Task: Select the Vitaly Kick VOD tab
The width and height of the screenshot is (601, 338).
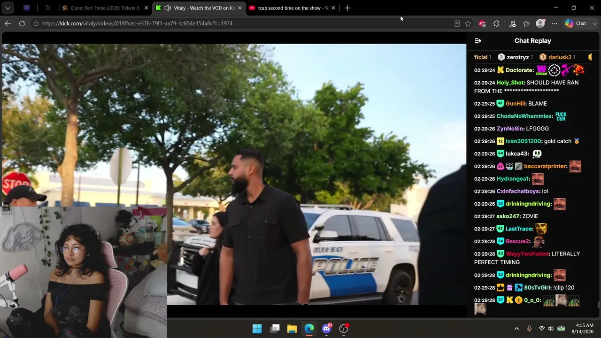Action: click(199, 8)
